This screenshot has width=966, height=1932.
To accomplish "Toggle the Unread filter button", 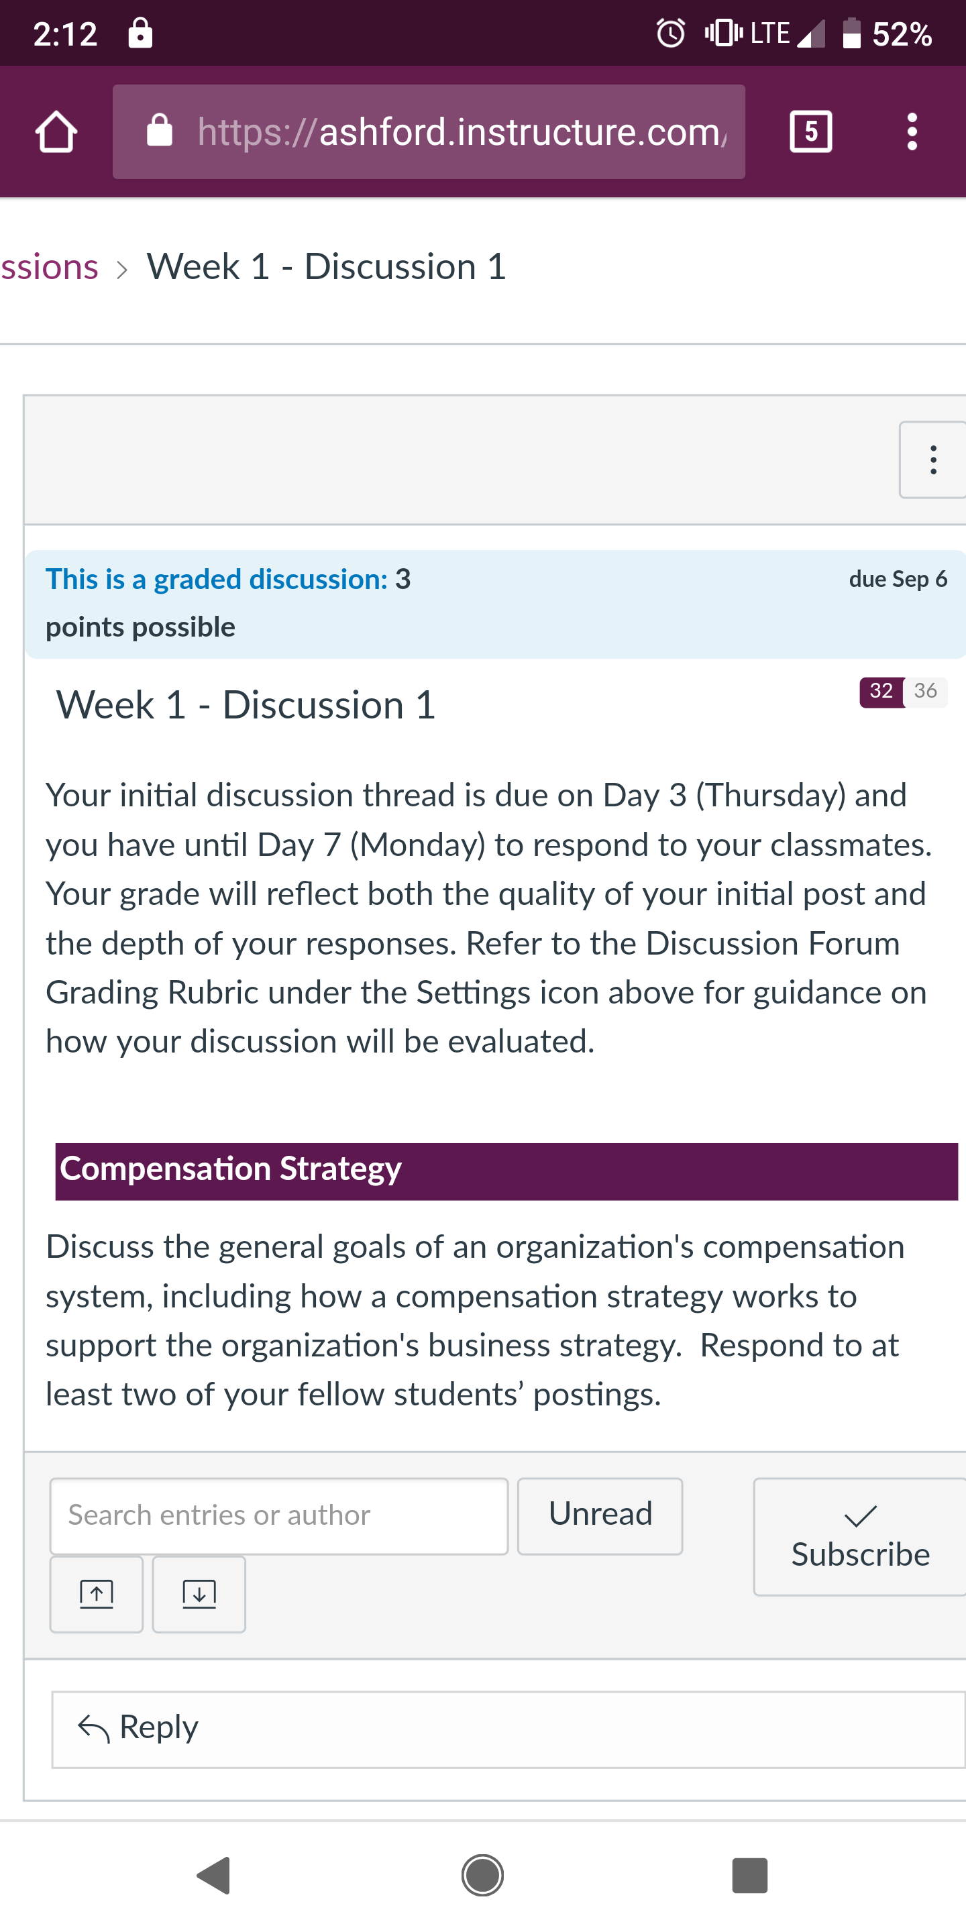I will click(600, 1516).
